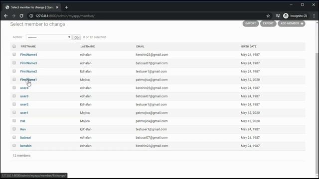Screen dimensions: 319x179
Task: Reload the current page
Action: pyautogui.click(x=21, y=16)
